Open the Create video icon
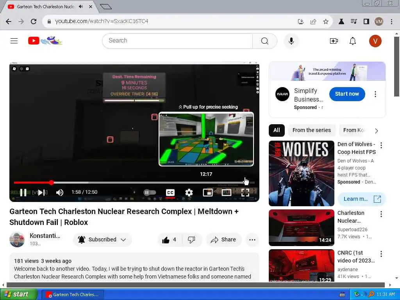Image resolution: width=400 pixels, height=300 pixels. [x=334, y=41]
